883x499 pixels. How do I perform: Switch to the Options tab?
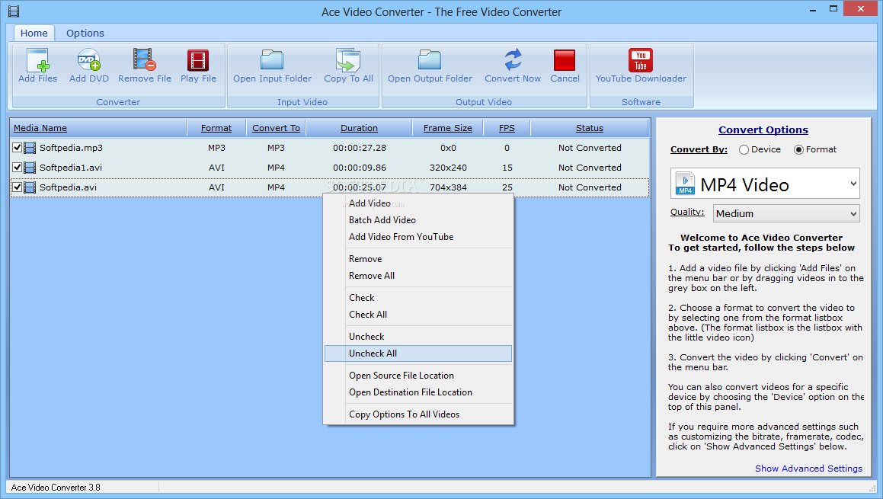(85, 34)
